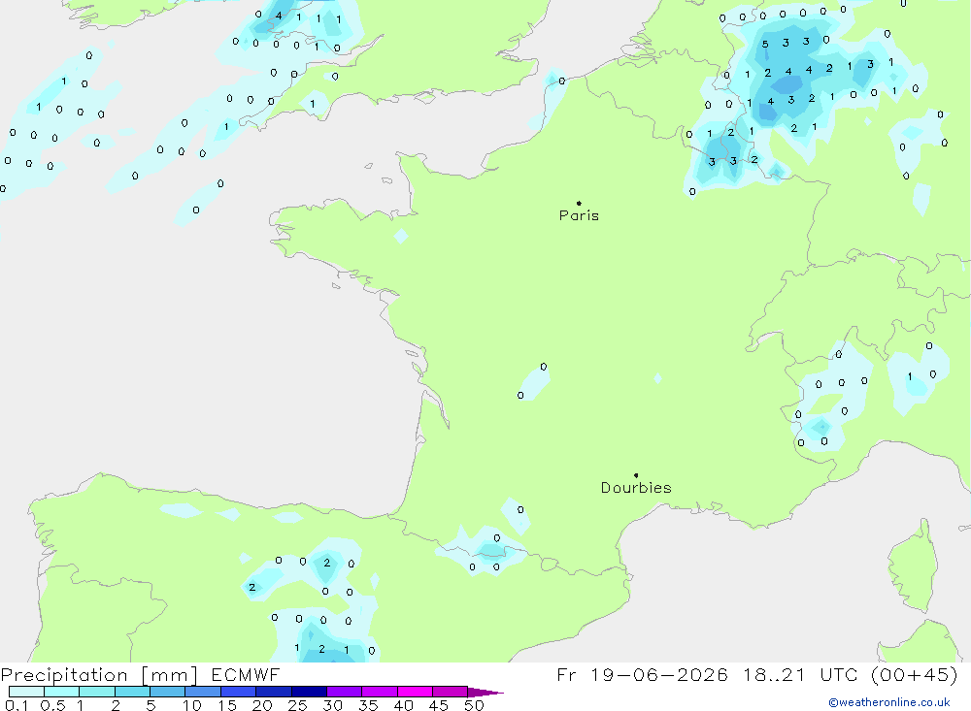This screenshot has height=711, width=971.
Task: Pick legend swatch between 30 and 35
Action: coord(345,692)
